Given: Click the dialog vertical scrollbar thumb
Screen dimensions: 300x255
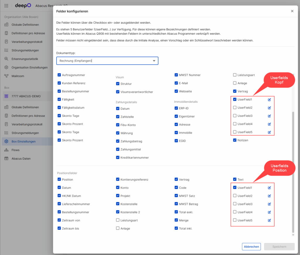Looking at the screenshot, I should pyautogui.click(x=293, y=172).
